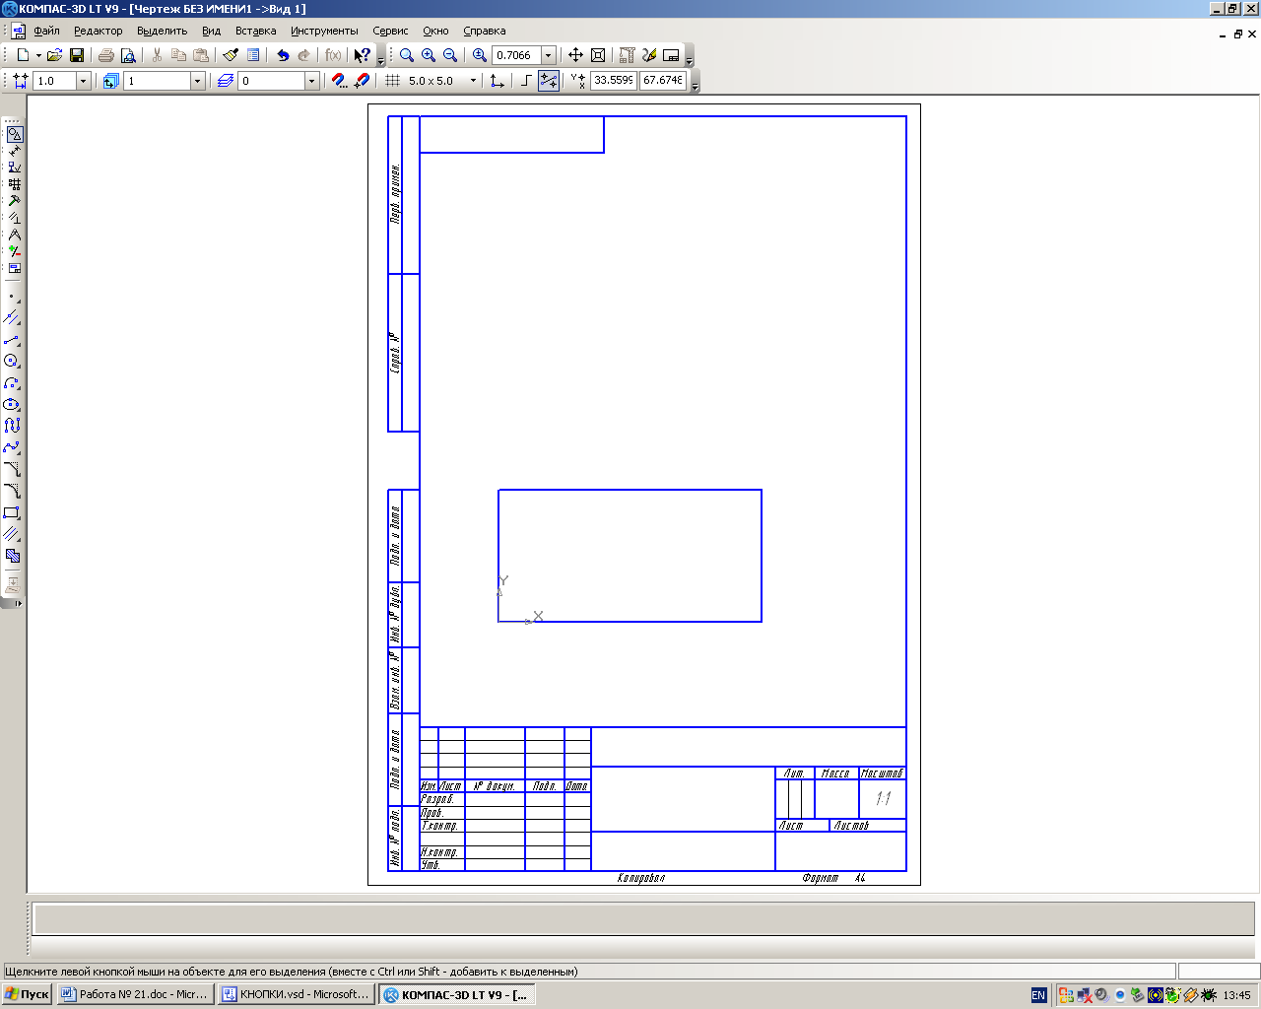
Task: Click the КОМПАС-3D LT V9 taskbar button
Action: (456, 994)
